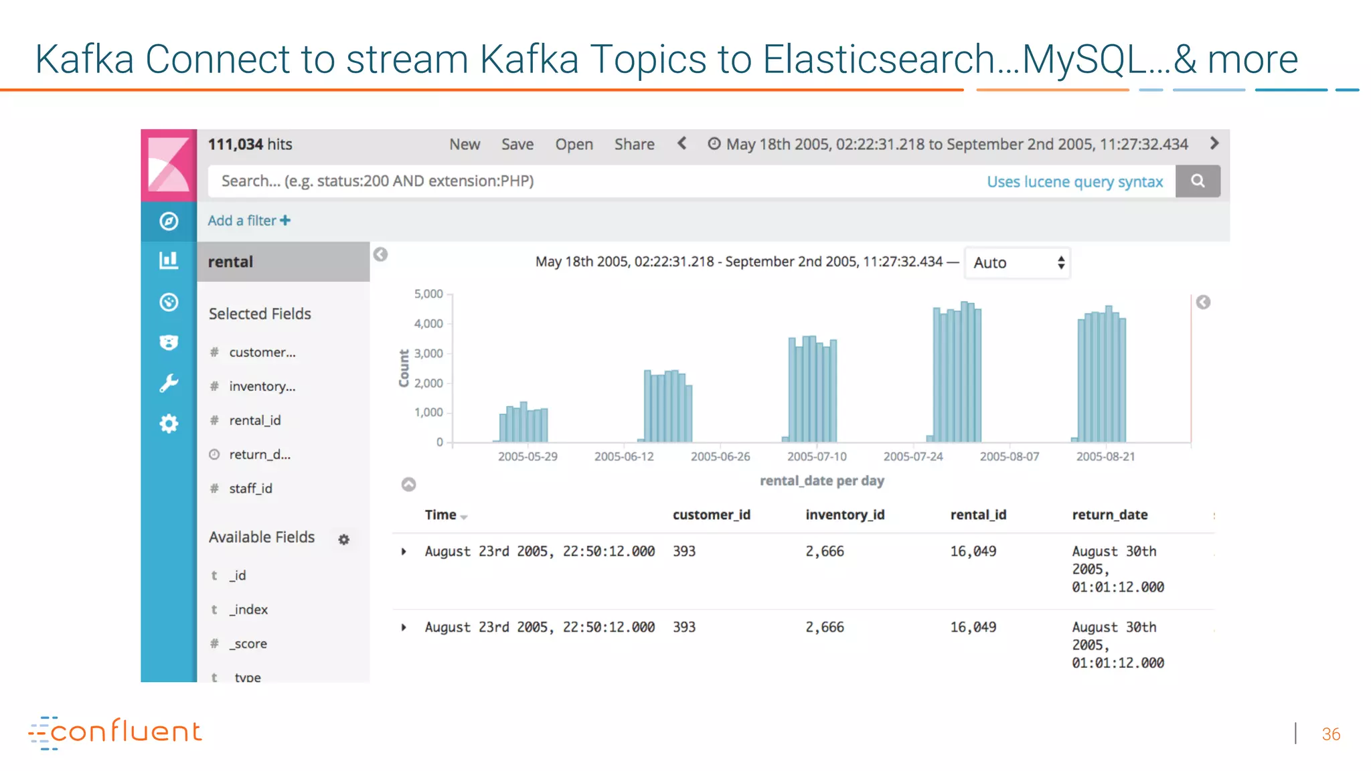
Task: Click circular arrow at chart's right edge
Action: pos(1203,303)
